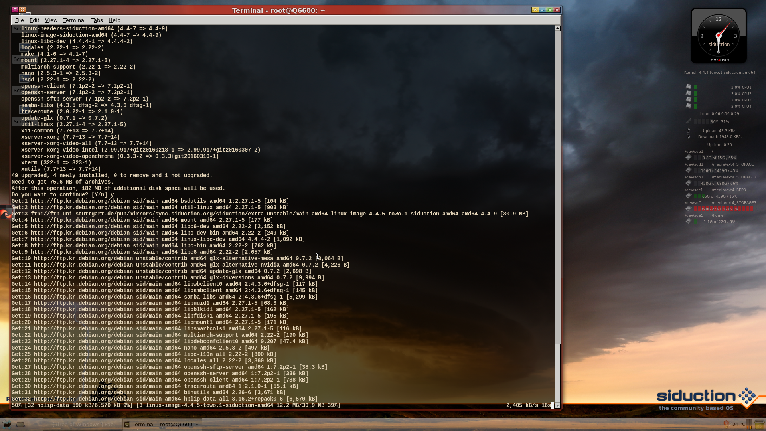Click the 50% download progress status line
The width and height of the screenshot is (766, 431).
pos(176,405)
